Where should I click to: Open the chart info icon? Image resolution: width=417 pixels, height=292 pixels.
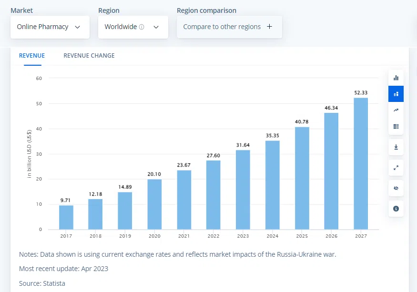[396, 209]
